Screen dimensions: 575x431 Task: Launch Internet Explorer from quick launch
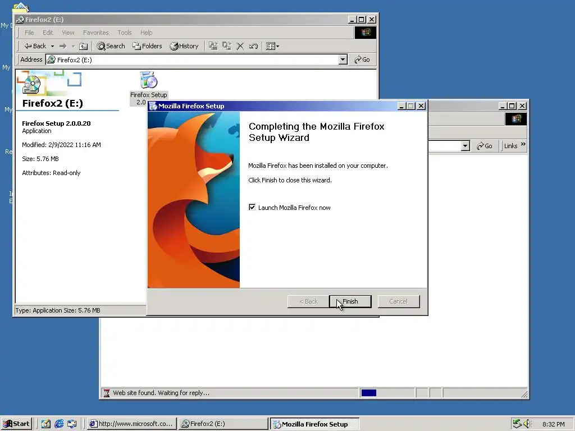tap(58, 424)
